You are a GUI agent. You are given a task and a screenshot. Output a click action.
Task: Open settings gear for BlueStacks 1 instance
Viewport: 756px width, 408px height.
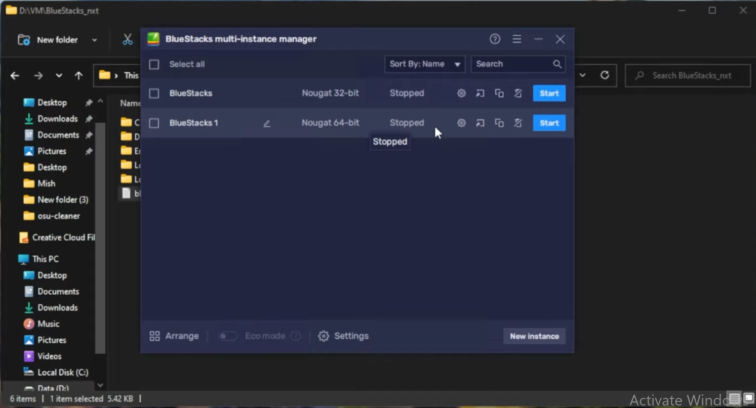point(461,123)
